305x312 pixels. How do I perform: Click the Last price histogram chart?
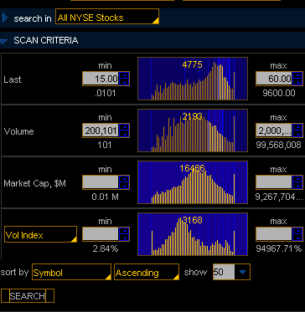pos(193,79)
